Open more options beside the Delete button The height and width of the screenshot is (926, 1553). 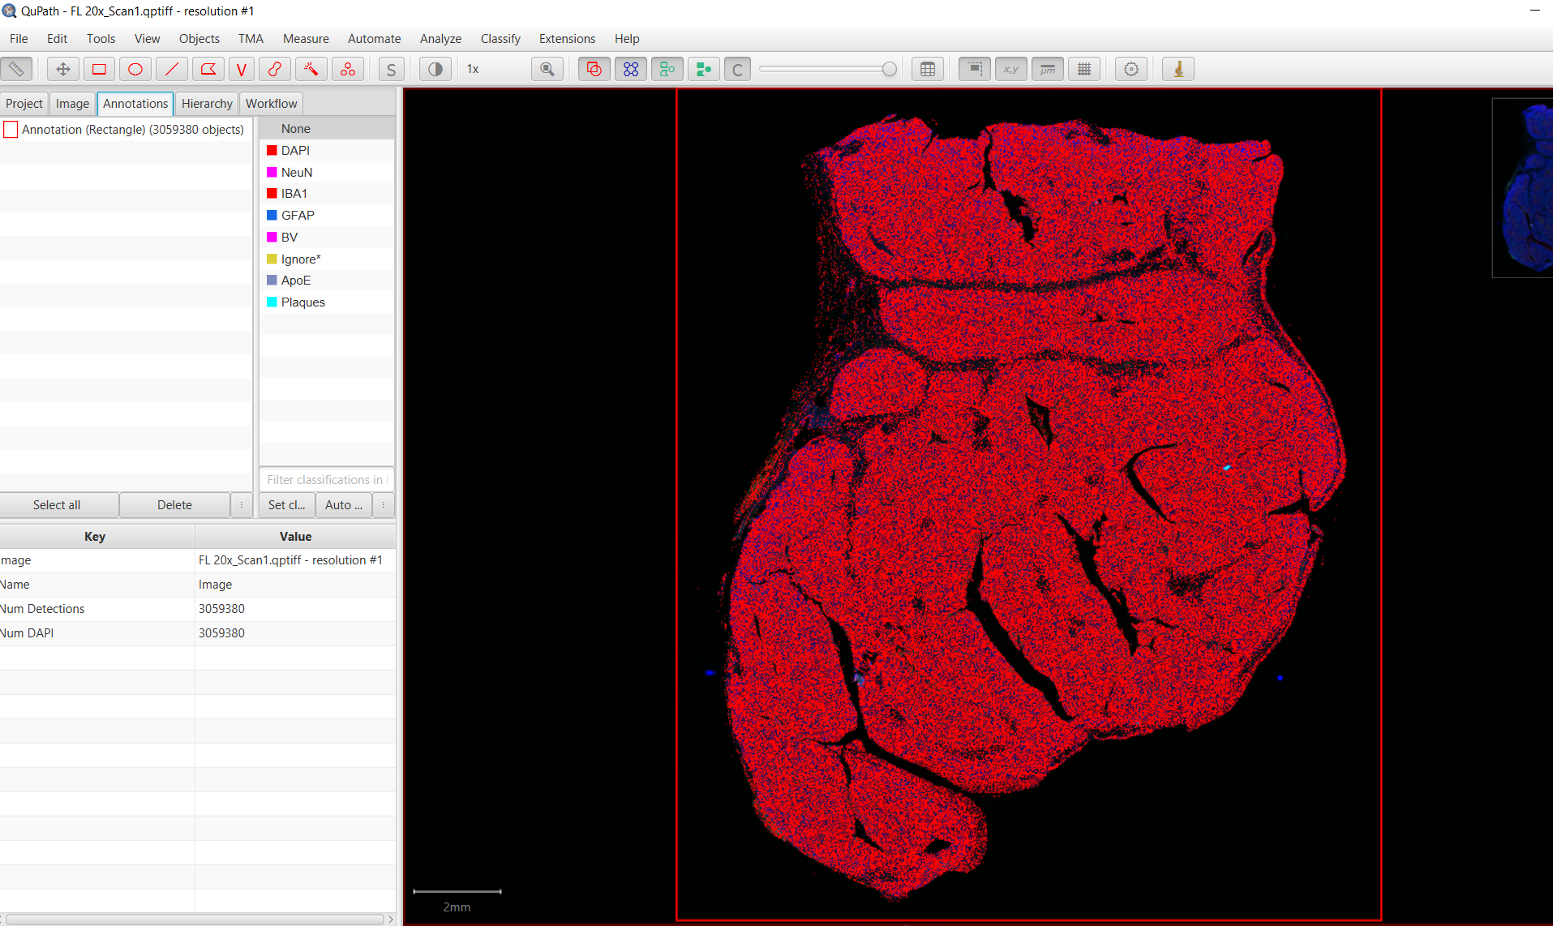(241, 504)
